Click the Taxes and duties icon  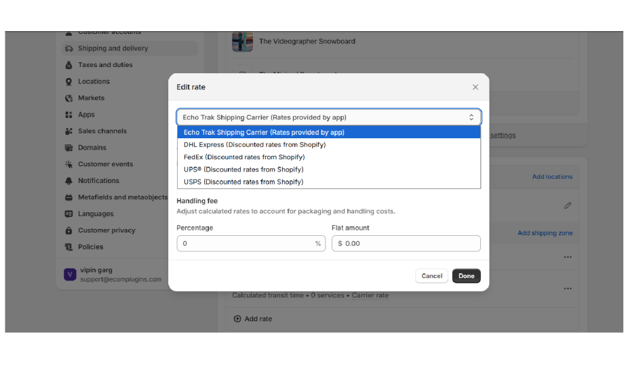[69, 65]
